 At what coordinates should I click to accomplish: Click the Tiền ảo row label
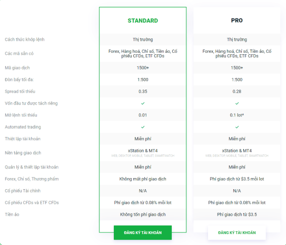click(x=12, y=214)
